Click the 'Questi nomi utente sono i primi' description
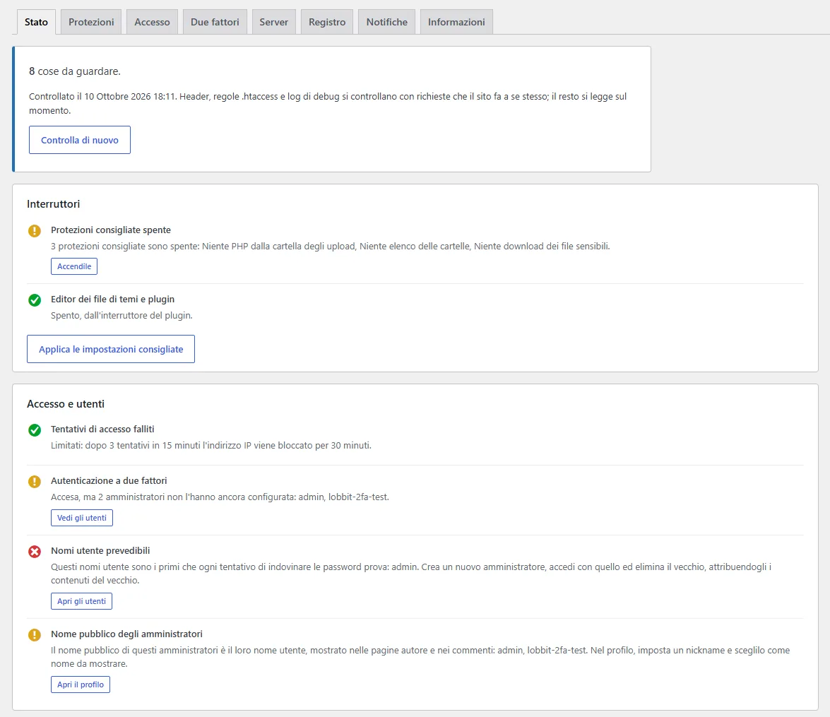Image resolution: width=830 pixels, height=717 pixels. click(x=411, y=574)
